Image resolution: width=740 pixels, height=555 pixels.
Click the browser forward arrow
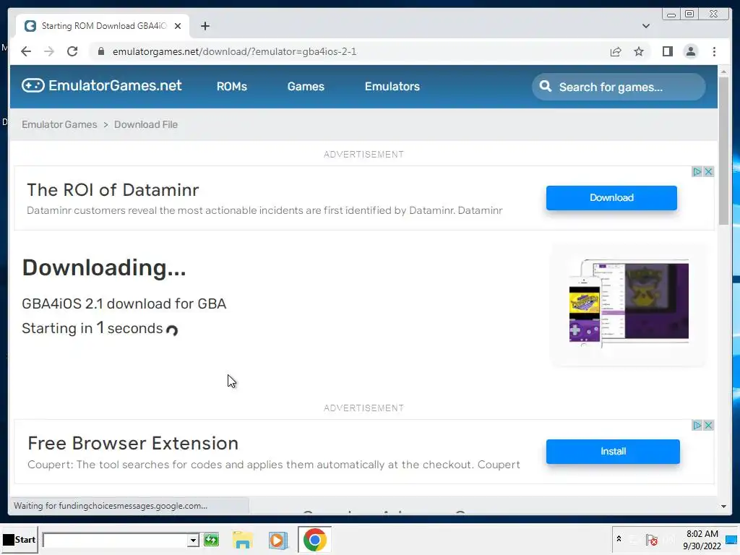click(x=49, y=51)
